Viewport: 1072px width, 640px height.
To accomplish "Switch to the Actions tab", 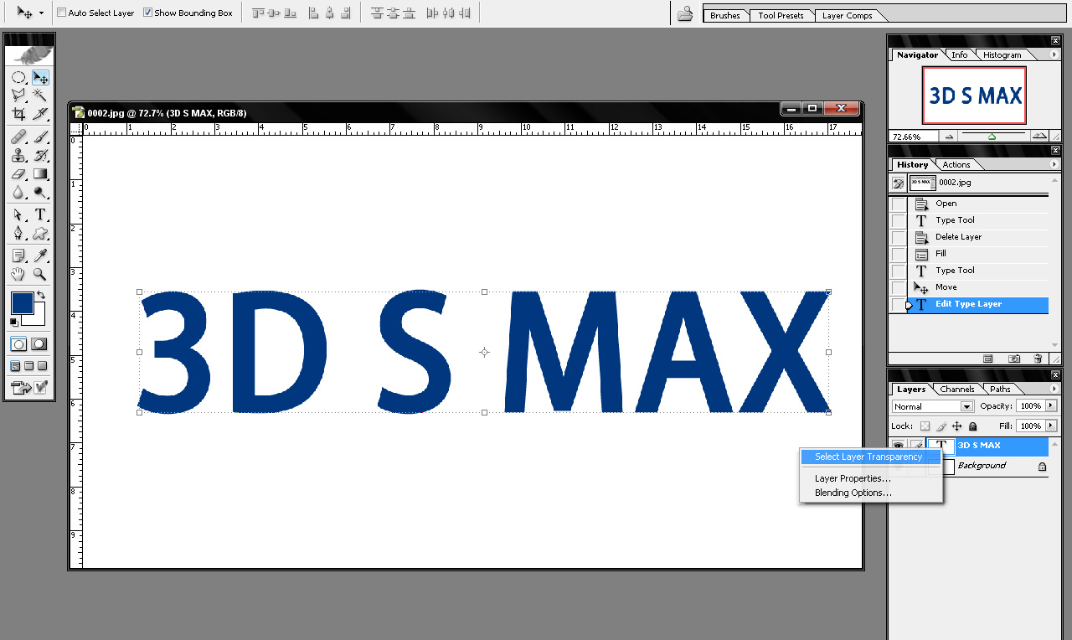I will tap(956, 165).
